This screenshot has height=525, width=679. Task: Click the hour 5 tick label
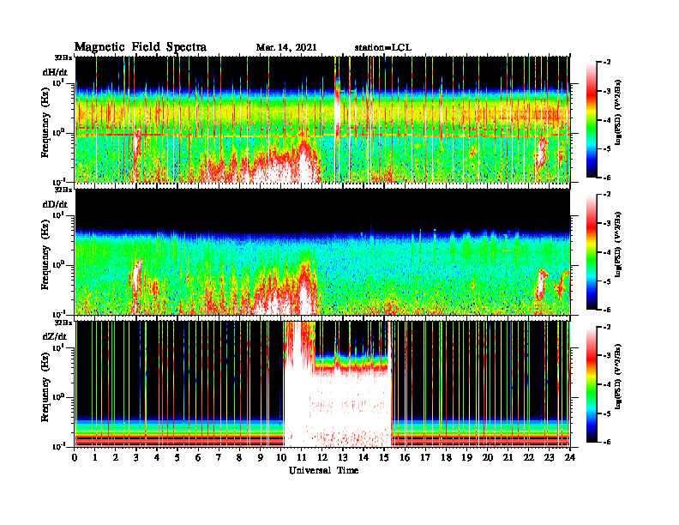point(177,457)
